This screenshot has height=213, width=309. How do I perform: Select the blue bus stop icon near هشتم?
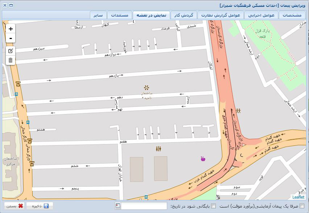(x=28, y=122)
